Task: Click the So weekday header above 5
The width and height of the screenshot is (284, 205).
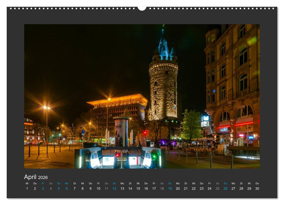Action: click(59, 183)
